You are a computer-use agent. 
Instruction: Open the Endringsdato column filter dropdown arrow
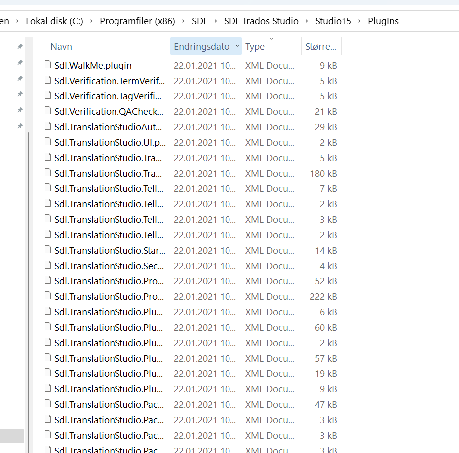click(237, 46)
